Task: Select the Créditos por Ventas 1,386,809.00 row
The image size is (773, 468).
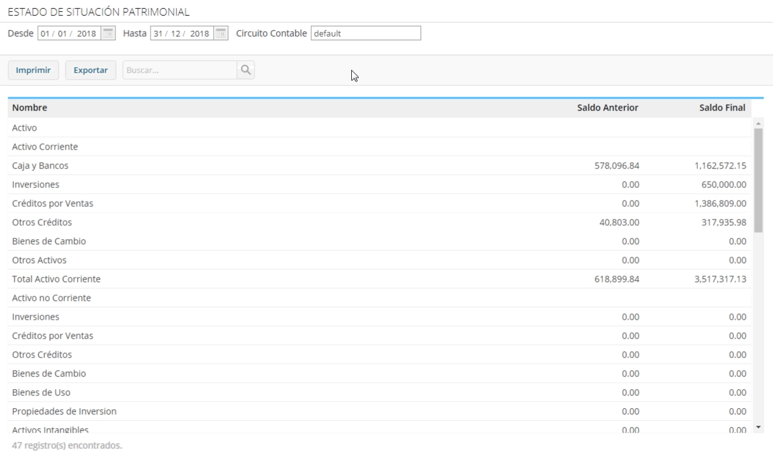Action: coord(380,204)
